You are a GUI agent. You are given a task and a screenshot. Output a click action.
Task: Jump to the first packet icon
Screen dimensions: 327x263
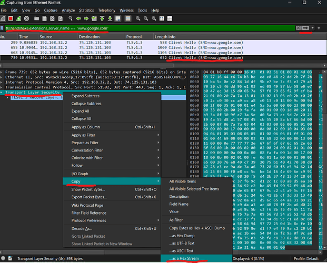tap(102, 18)
